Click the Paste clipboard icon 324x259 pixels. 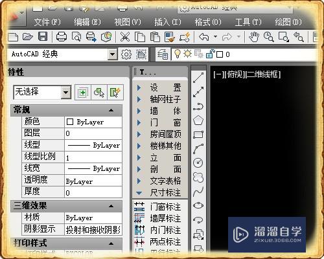tap(155, 37)
